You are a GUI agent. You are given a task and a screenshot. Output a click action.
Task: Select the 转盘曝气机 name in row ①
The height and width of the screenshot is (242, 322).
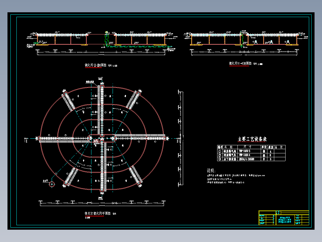tap(230, 151)
